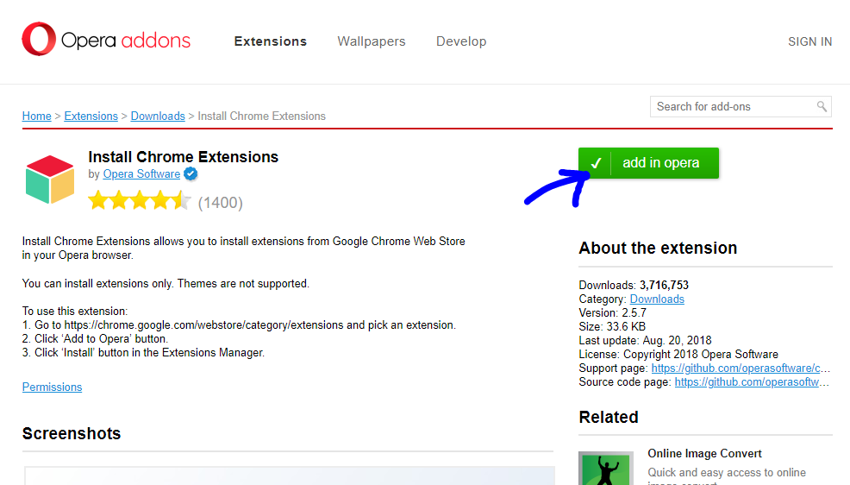
Task: Click the Screenshots heading
Action: click(72, 433)
